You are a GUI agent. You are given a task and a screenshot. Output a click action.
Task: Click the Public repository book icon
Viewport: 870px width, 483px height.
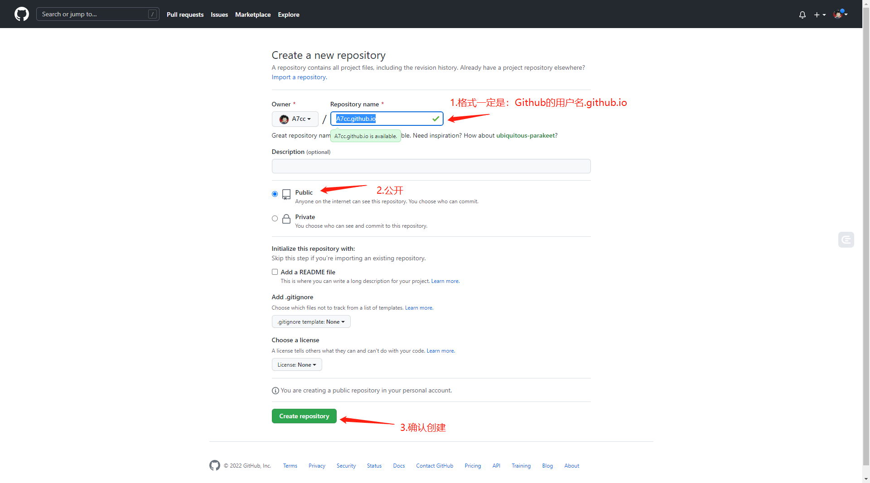coord(286,194)
